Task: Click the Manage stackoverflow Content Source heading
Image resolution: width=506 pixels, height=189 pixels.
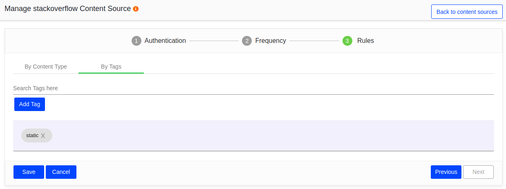Action: pos(68,9)
